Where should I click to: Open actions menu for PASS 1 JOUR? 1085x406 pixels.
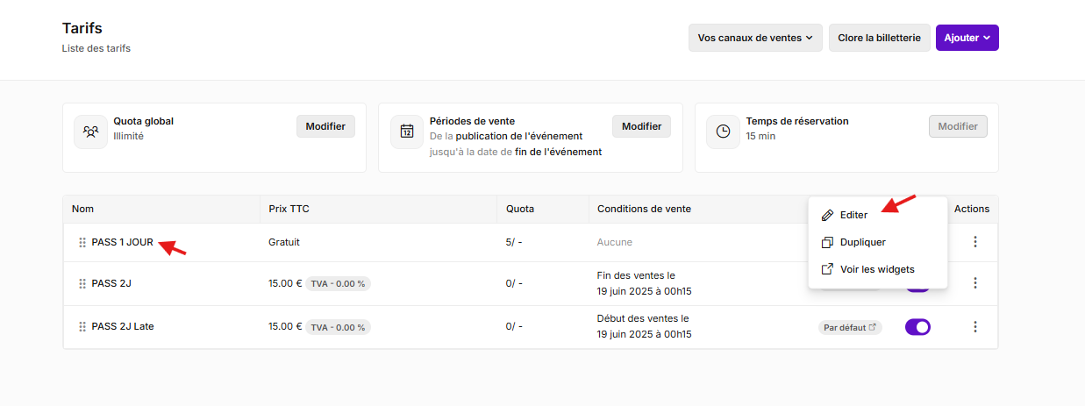pos(974,242)
